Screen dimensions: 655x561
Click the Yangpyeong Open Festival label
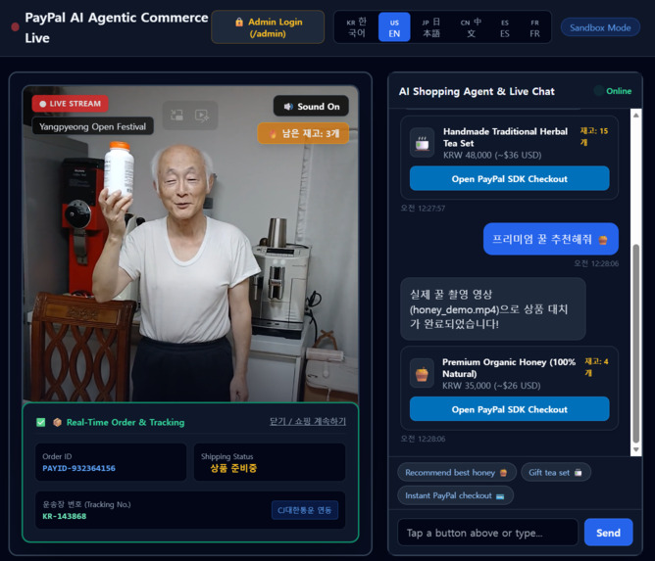tap(93, 126)
